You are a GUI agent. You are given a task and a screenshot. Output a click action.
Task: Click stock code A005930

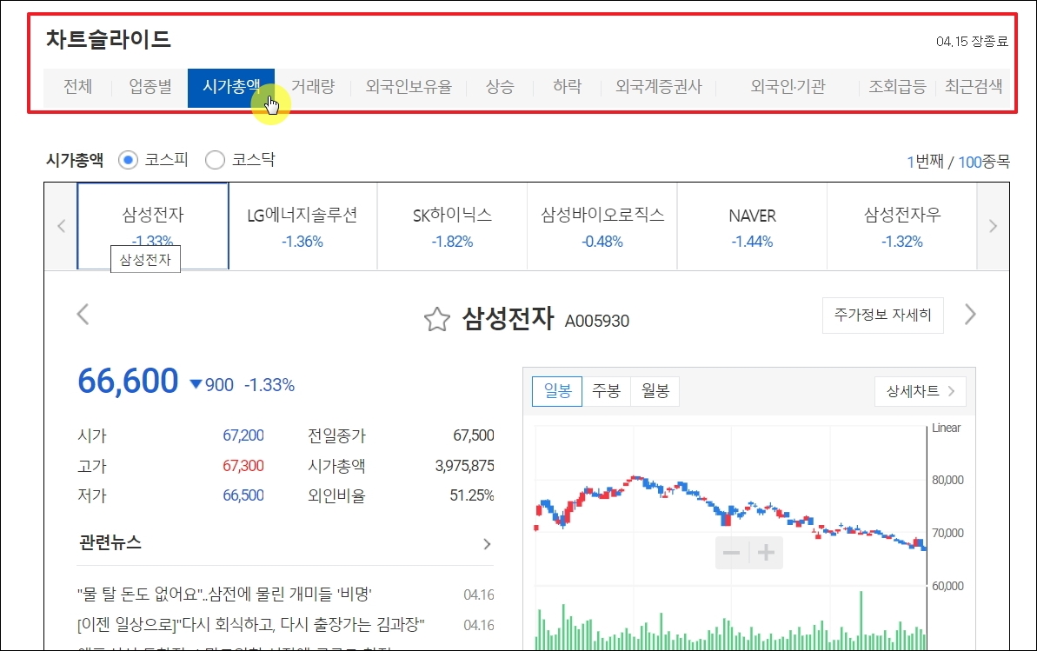596,321
